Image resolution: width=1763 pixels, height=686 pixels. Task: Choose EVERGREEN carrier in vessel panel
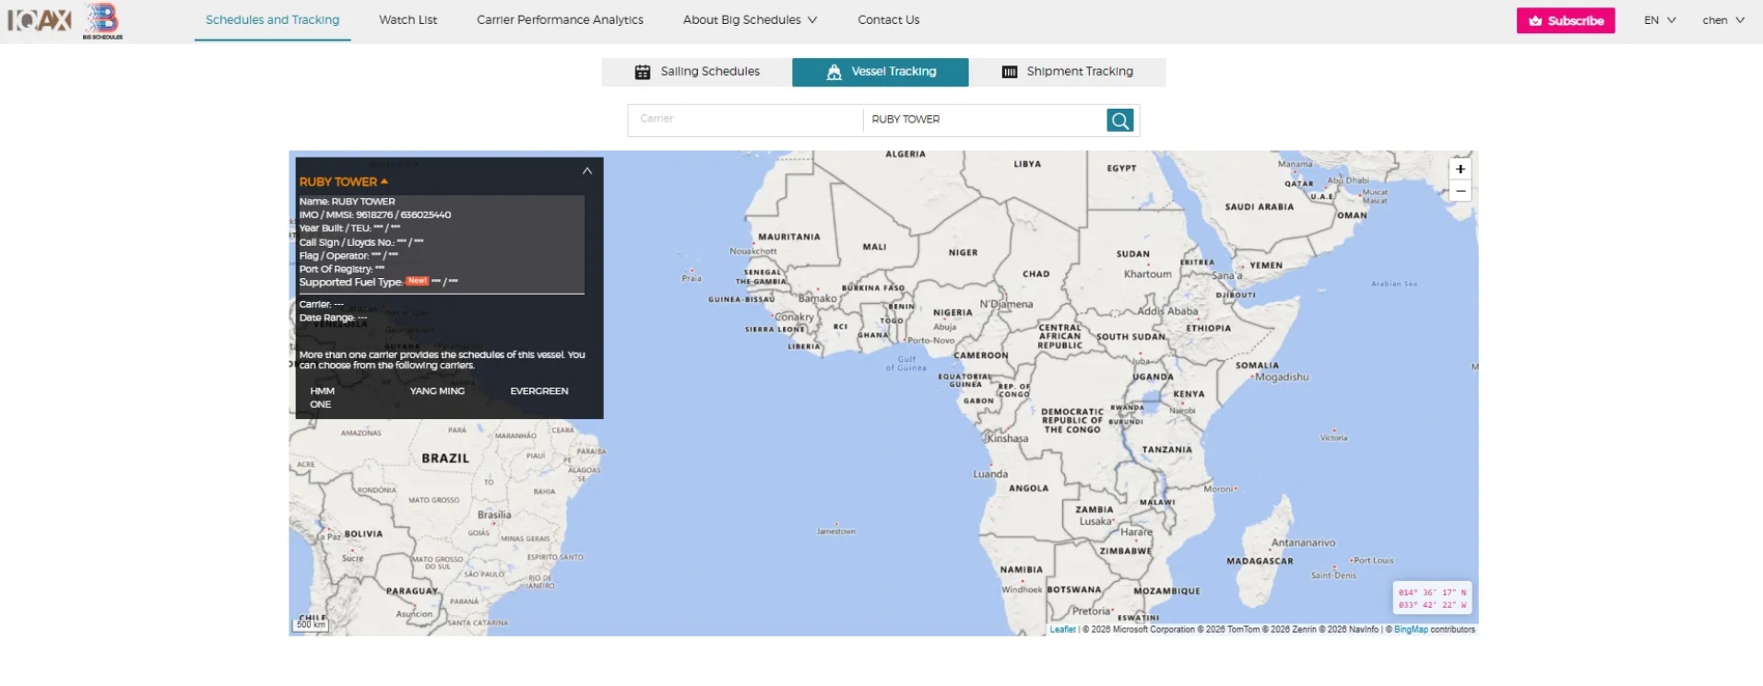tap(538, 391)
